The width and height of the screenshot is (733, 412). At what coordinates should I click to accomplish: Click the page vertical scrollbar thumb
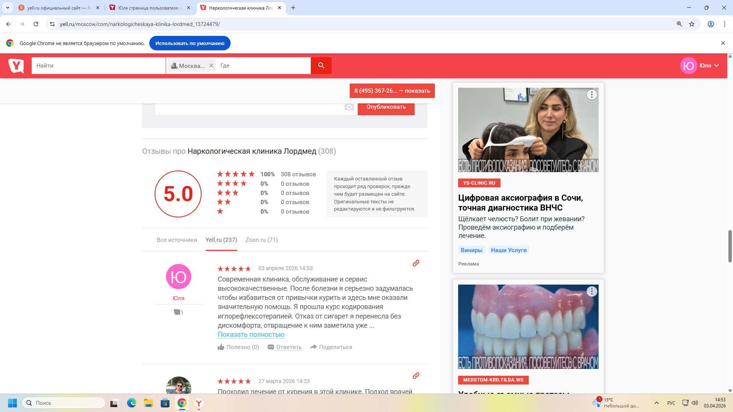pos(730,246)
